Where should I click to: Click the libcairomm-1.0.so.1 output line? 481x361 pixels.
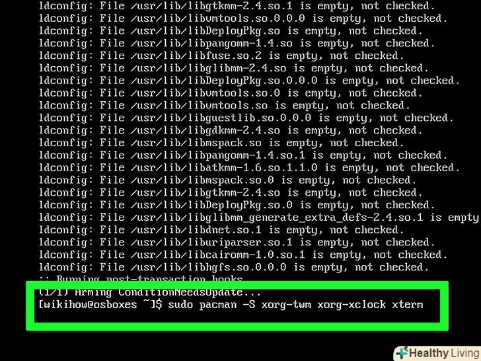tap(243, 255)
